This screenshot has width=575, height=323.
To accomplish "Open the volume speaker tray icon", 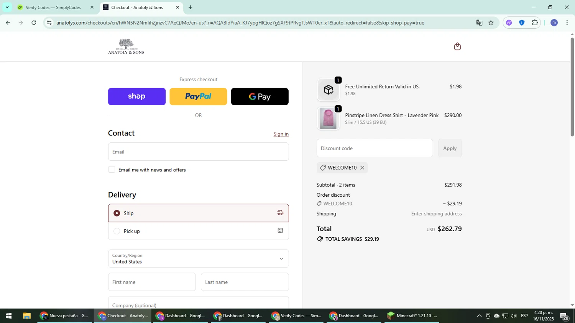I will click(514, 316).
